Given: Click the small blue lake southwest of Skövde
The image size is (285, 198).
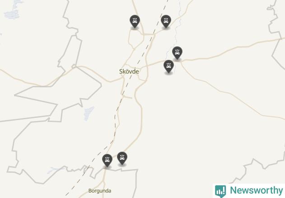Looking at the screenshot, I should click(89, 113).
